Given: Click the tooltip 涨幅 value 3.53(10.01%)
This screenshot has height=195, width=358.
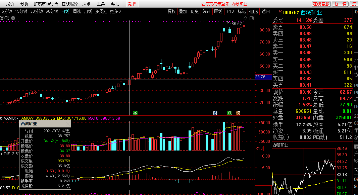Looking at the screenshot, I should coord(58,171).
